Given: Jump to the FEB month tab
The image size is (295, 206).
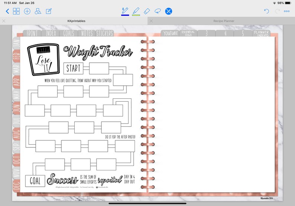Looking at the screenshot, I should [17, 56].
